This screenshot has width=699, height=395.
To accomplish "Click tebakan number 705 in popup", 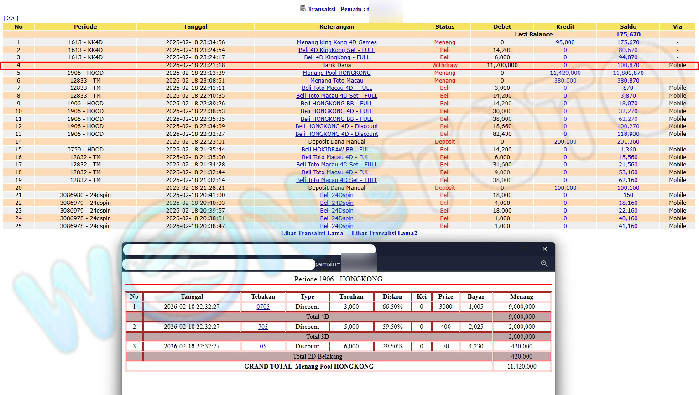I will (x=263, y=327).
